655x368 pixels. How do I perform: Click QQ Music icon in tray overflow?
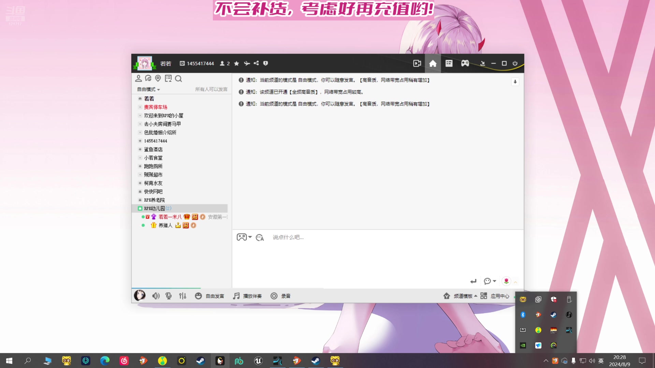[538, 330]
